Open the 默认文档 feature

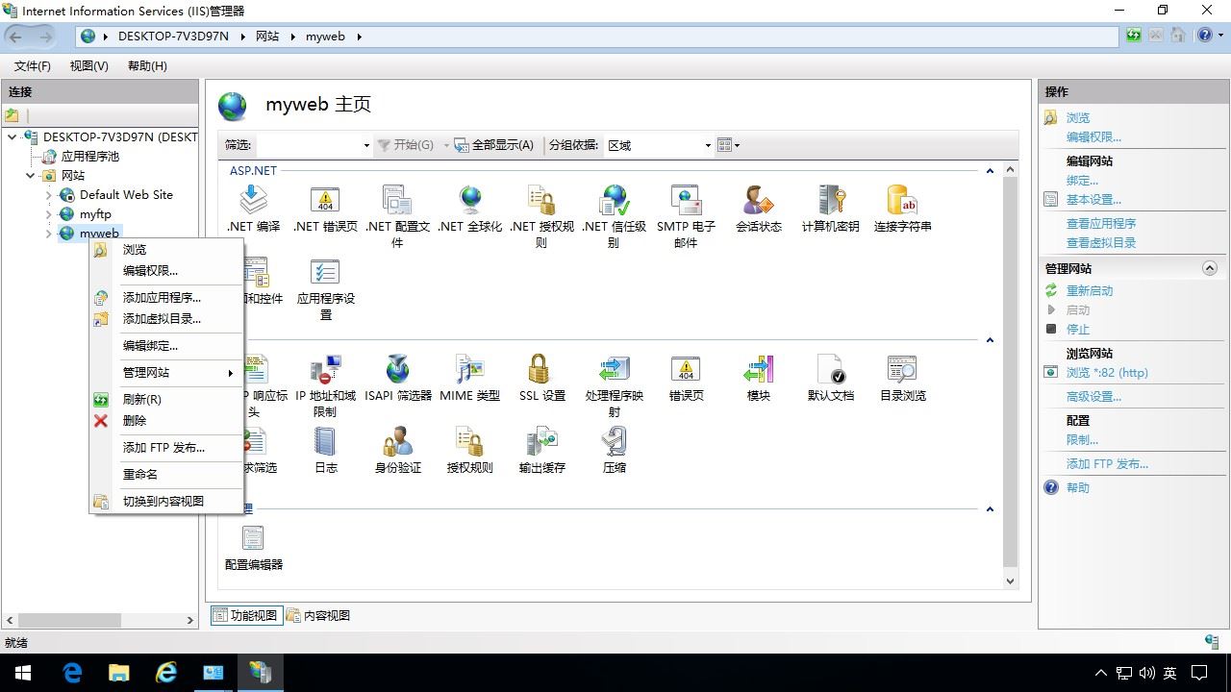(x=830, y=378)
